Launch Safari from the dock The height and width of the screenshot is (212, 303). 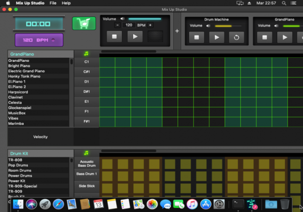pos(58,204)
